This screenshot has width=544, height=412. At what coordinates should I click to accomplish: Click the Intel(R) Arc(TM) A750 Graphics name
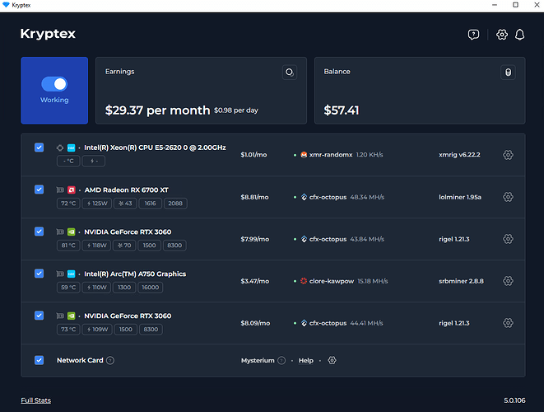pos(135,274)
